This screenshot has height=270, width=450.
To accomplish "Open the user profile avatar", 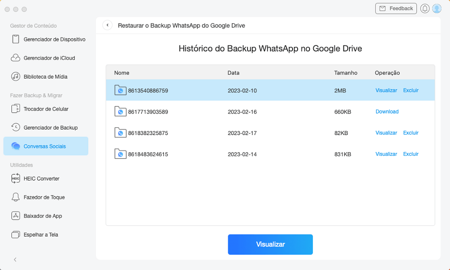I will (x=437, y=9).
